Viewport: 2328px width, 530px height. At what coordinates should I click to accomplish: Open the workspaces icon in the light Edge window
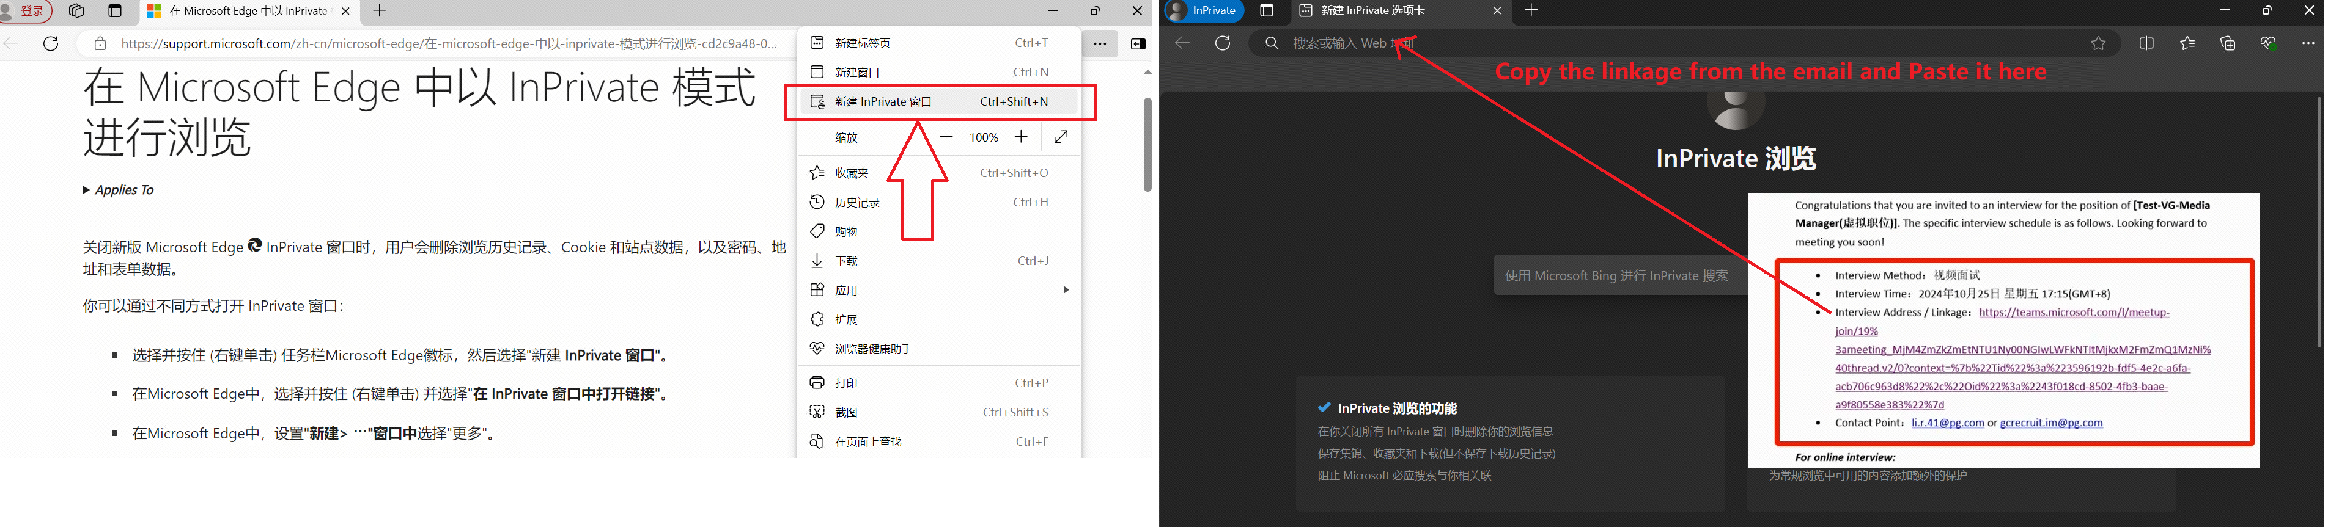pyautogui.click(x=77, y=11)
